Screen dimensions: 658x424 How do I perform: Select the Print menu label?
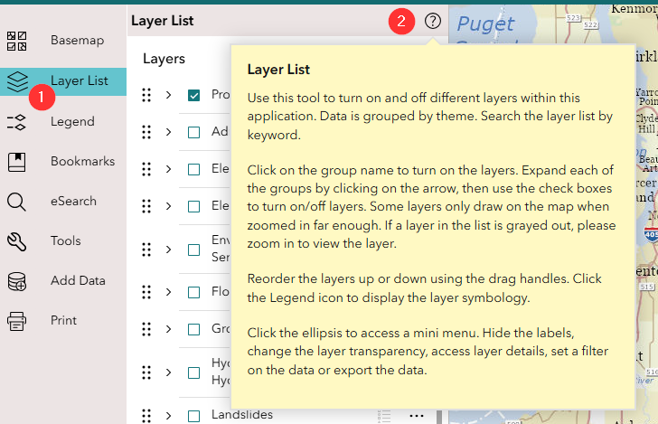(64, 320)
